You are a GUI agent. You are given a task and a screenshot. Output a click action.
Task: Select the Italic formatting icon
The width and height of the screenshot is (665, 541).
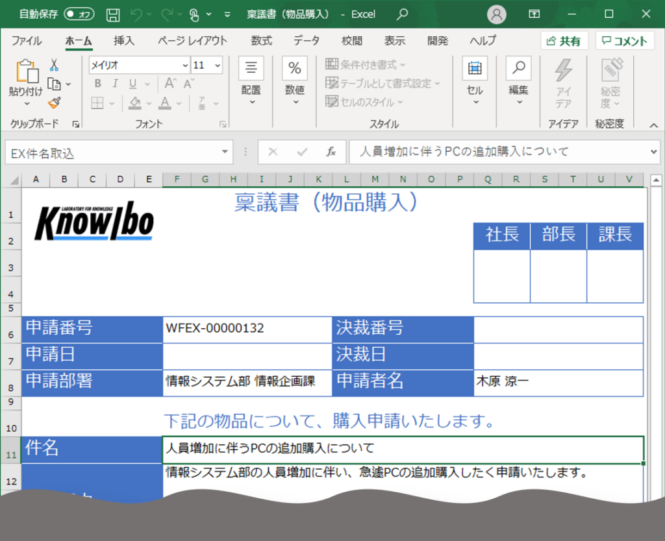click(116, 84)
